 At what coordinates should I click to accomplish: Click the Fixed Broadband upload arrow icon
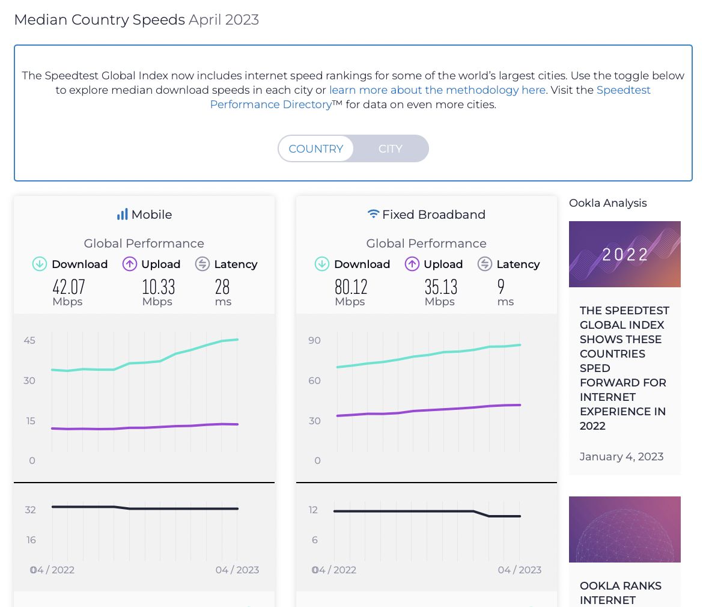click(x=412, y=264)
